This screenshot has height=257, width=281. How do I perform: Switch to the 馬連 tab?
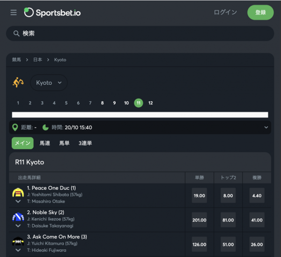[x=45, y=143]
